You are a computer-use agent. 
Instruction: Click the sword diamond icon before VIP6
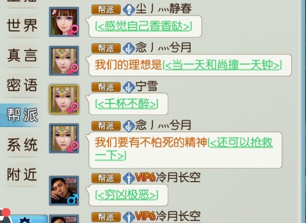pyautogui.click(x=129, y=178)
